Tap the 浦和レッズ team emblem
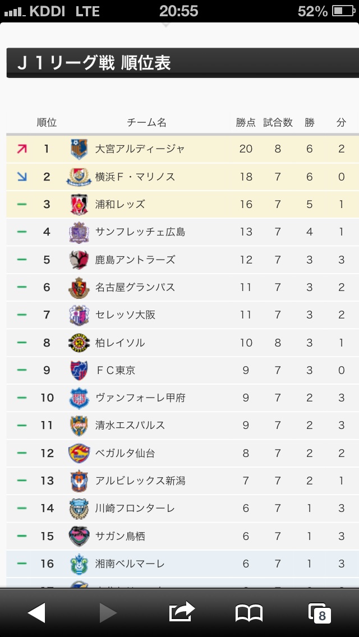The width and height of the screenshot is (359, 637). 79,204
